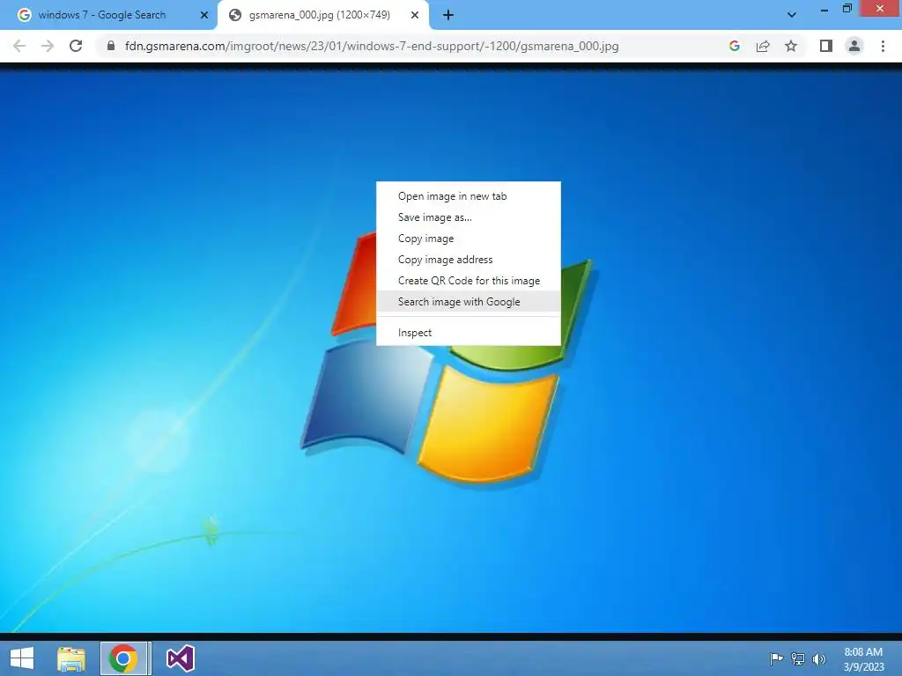Viewport: 902px width, 676px height.
Task: Click the volume speaker tray icon
Action: tap(819, 658)
